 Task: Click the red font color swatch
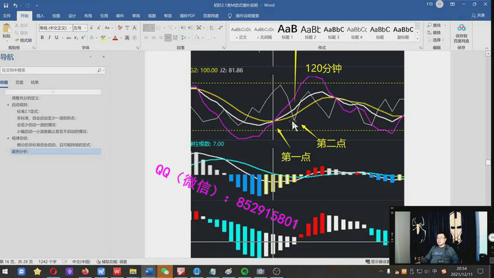(115, 39)
